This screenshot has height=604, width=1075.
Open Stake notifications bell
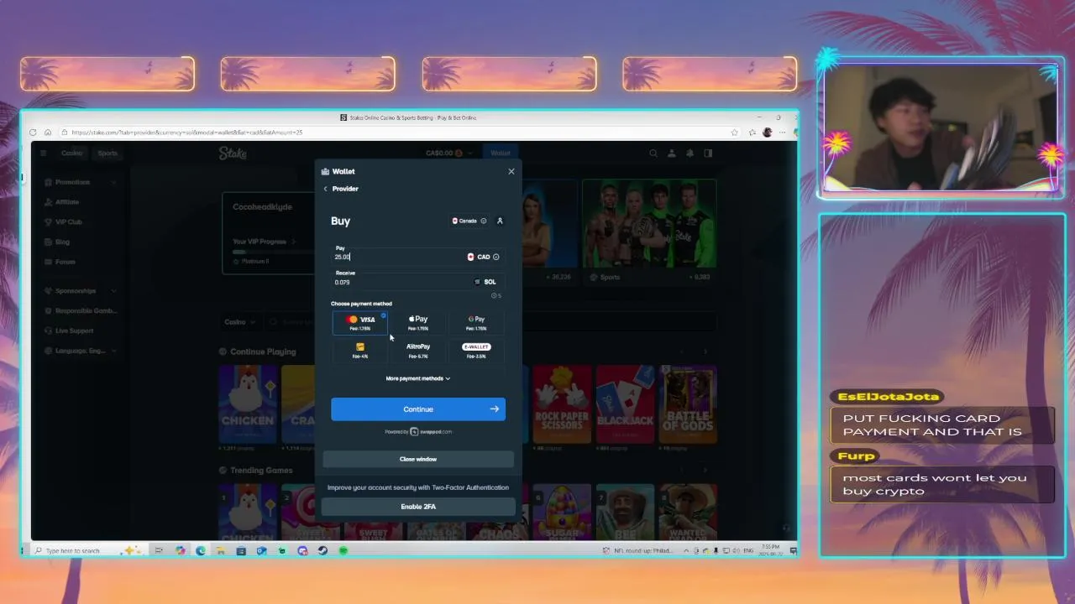coord(690,154)
